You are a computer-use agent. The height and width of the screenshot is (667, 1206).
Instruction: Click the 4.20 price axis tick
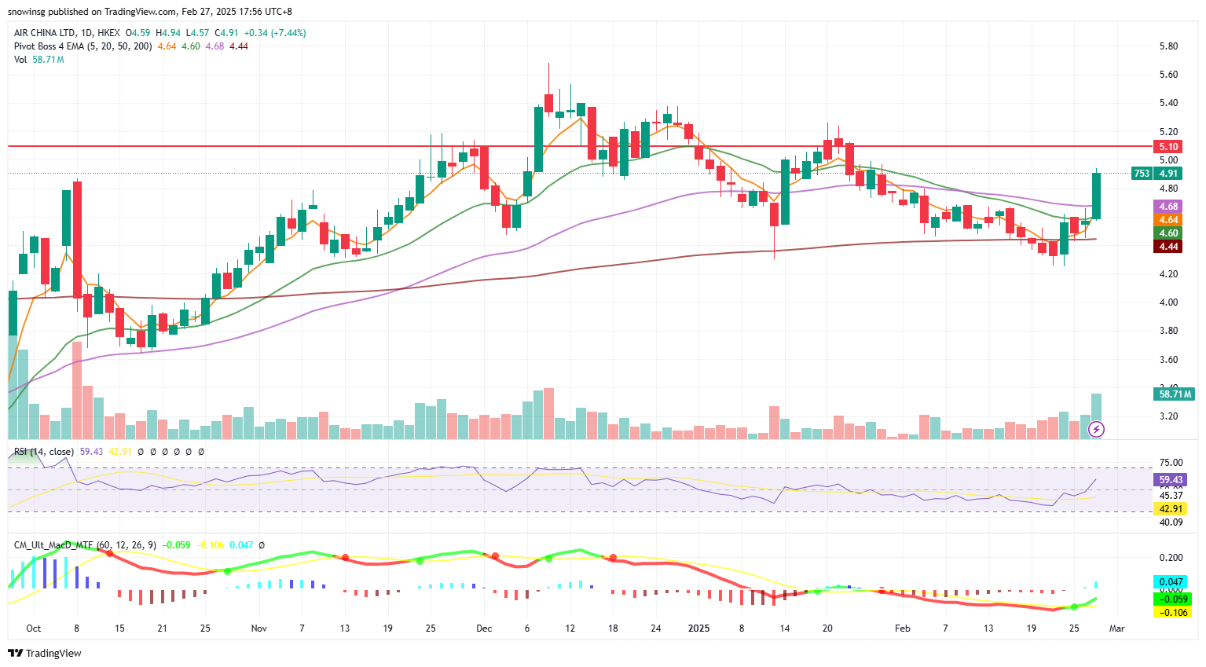click(x=1168, y=274)
